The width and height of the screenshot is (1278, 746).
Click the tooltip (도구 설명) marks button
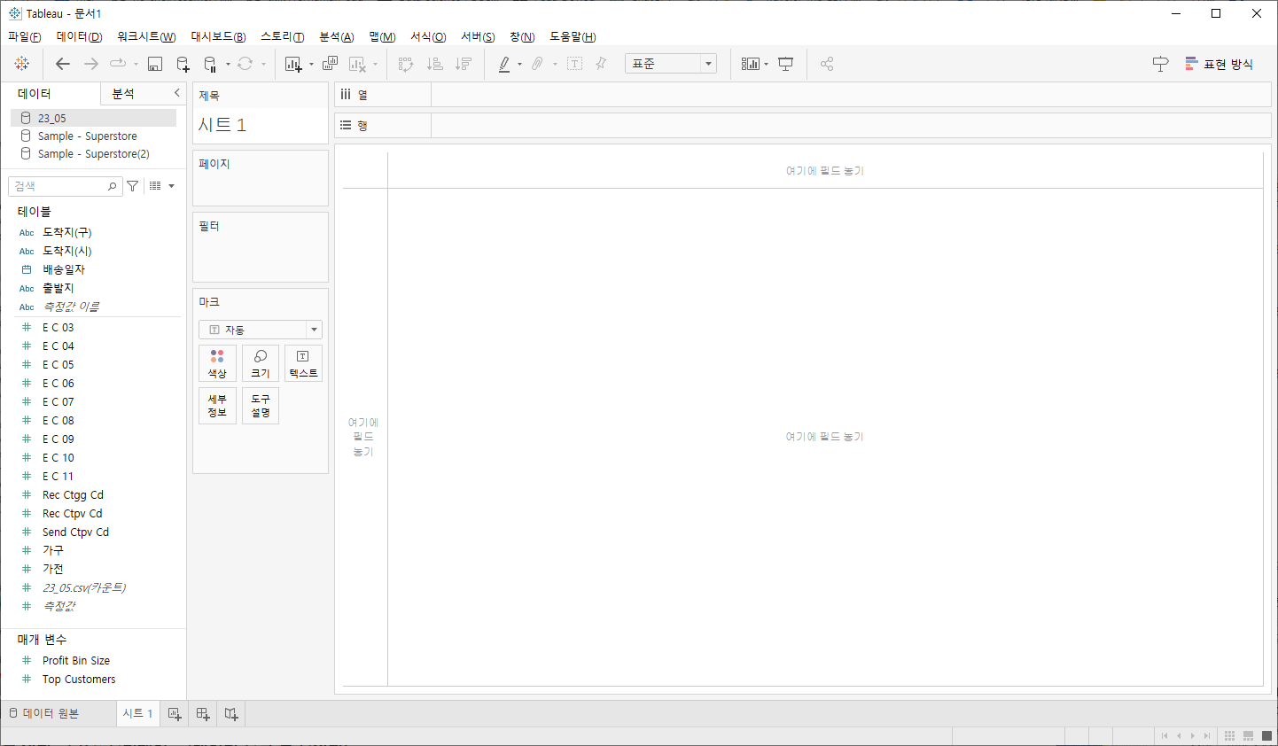261,406
